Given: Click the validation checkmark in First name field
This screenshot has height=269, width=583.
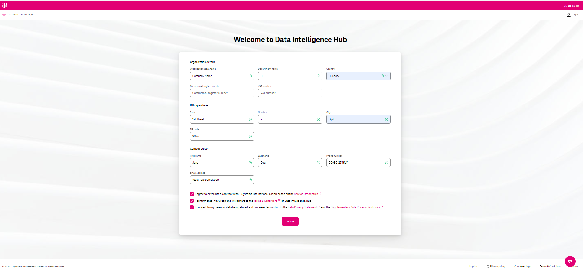Looking at the screenshot, I should [x=250, y=163].
